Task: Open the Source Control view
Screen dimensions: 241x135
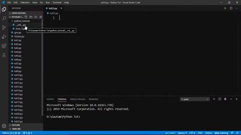Action: click(4, 27)
